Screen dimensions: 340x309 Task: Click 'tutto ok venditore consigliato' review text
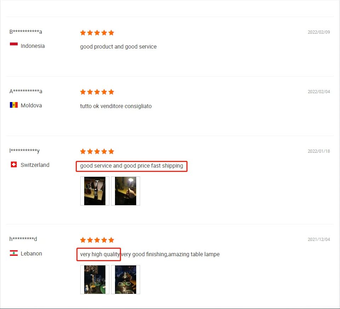tap(116, 106)
